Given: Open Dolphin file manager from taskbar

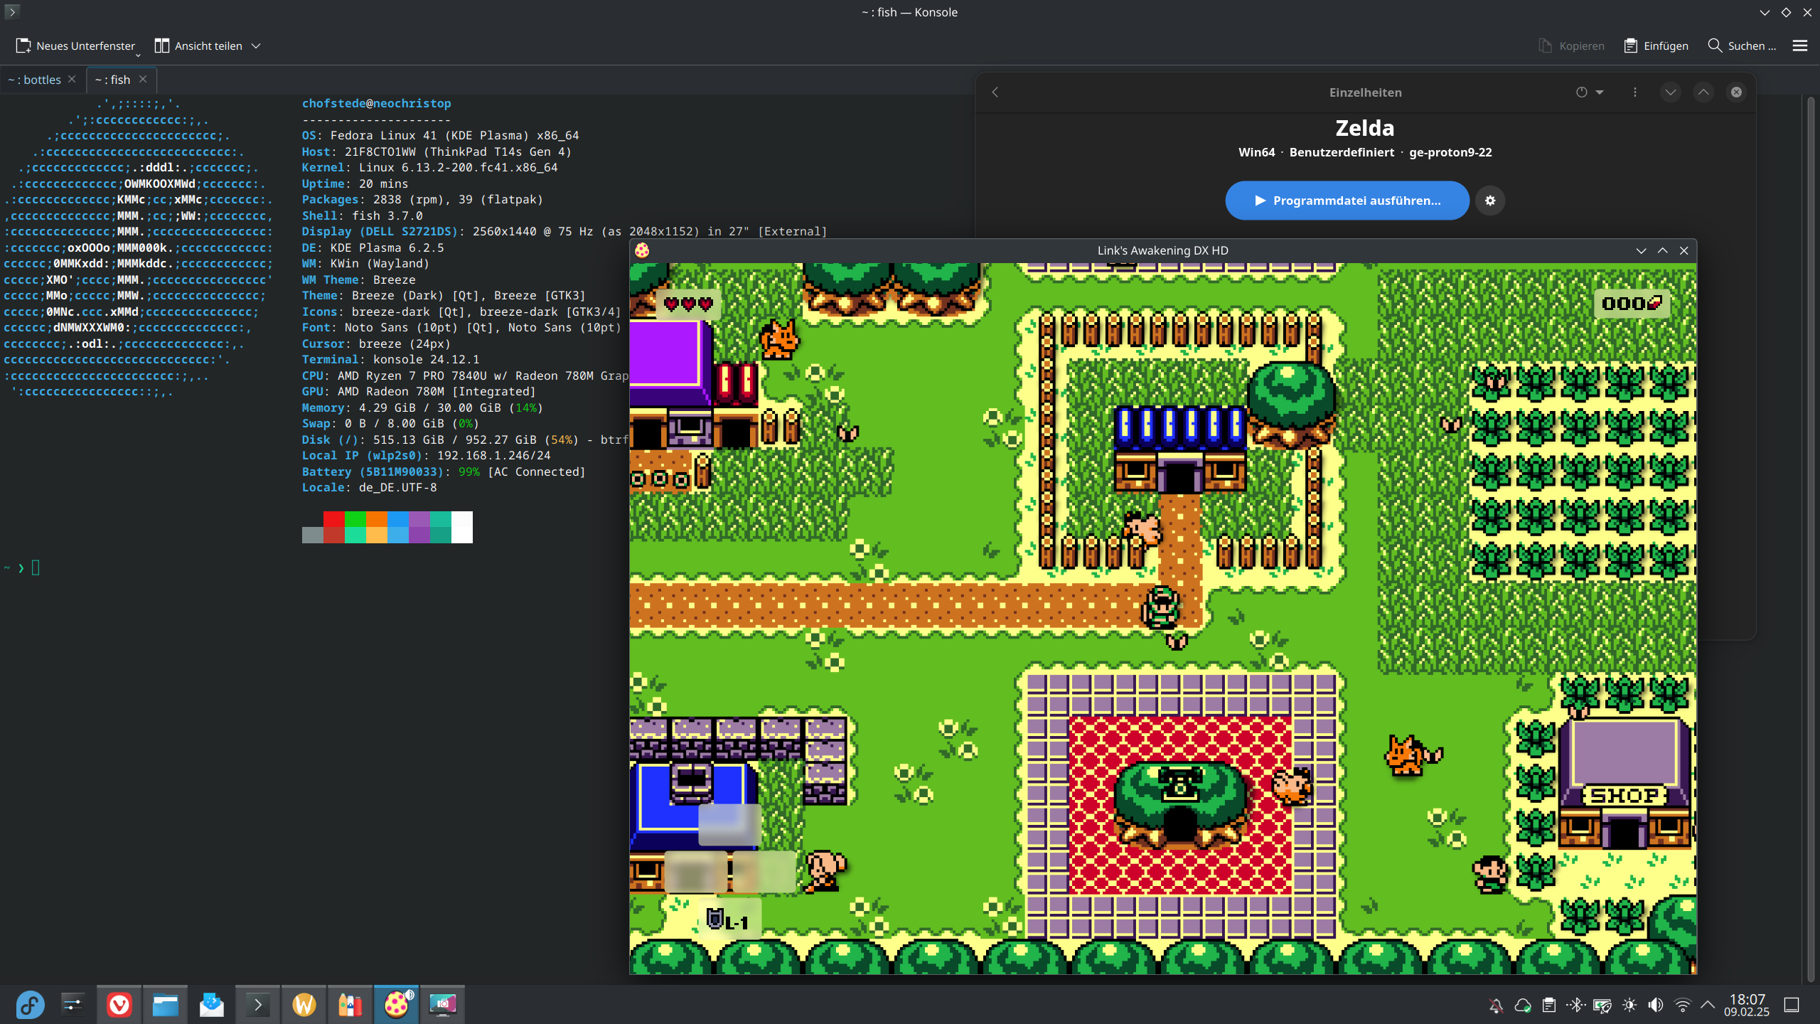Looking at the screenshot, I should (165, 1005).
